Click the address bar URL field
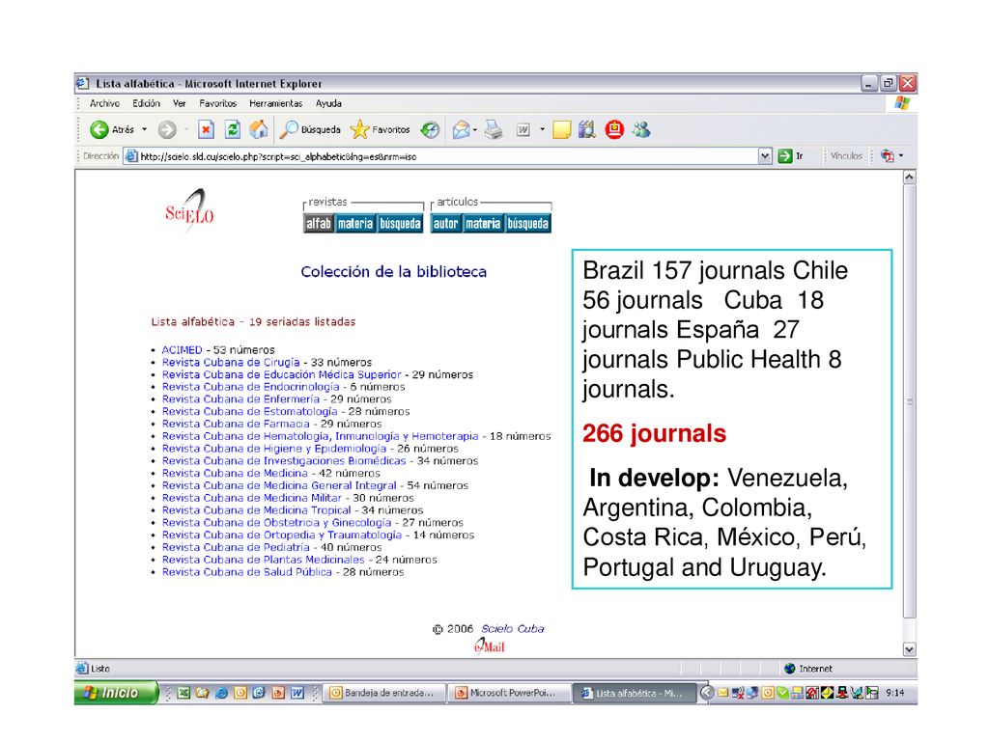Image resolution: width=989 pixels, height=741 pixels. (441, 156)
